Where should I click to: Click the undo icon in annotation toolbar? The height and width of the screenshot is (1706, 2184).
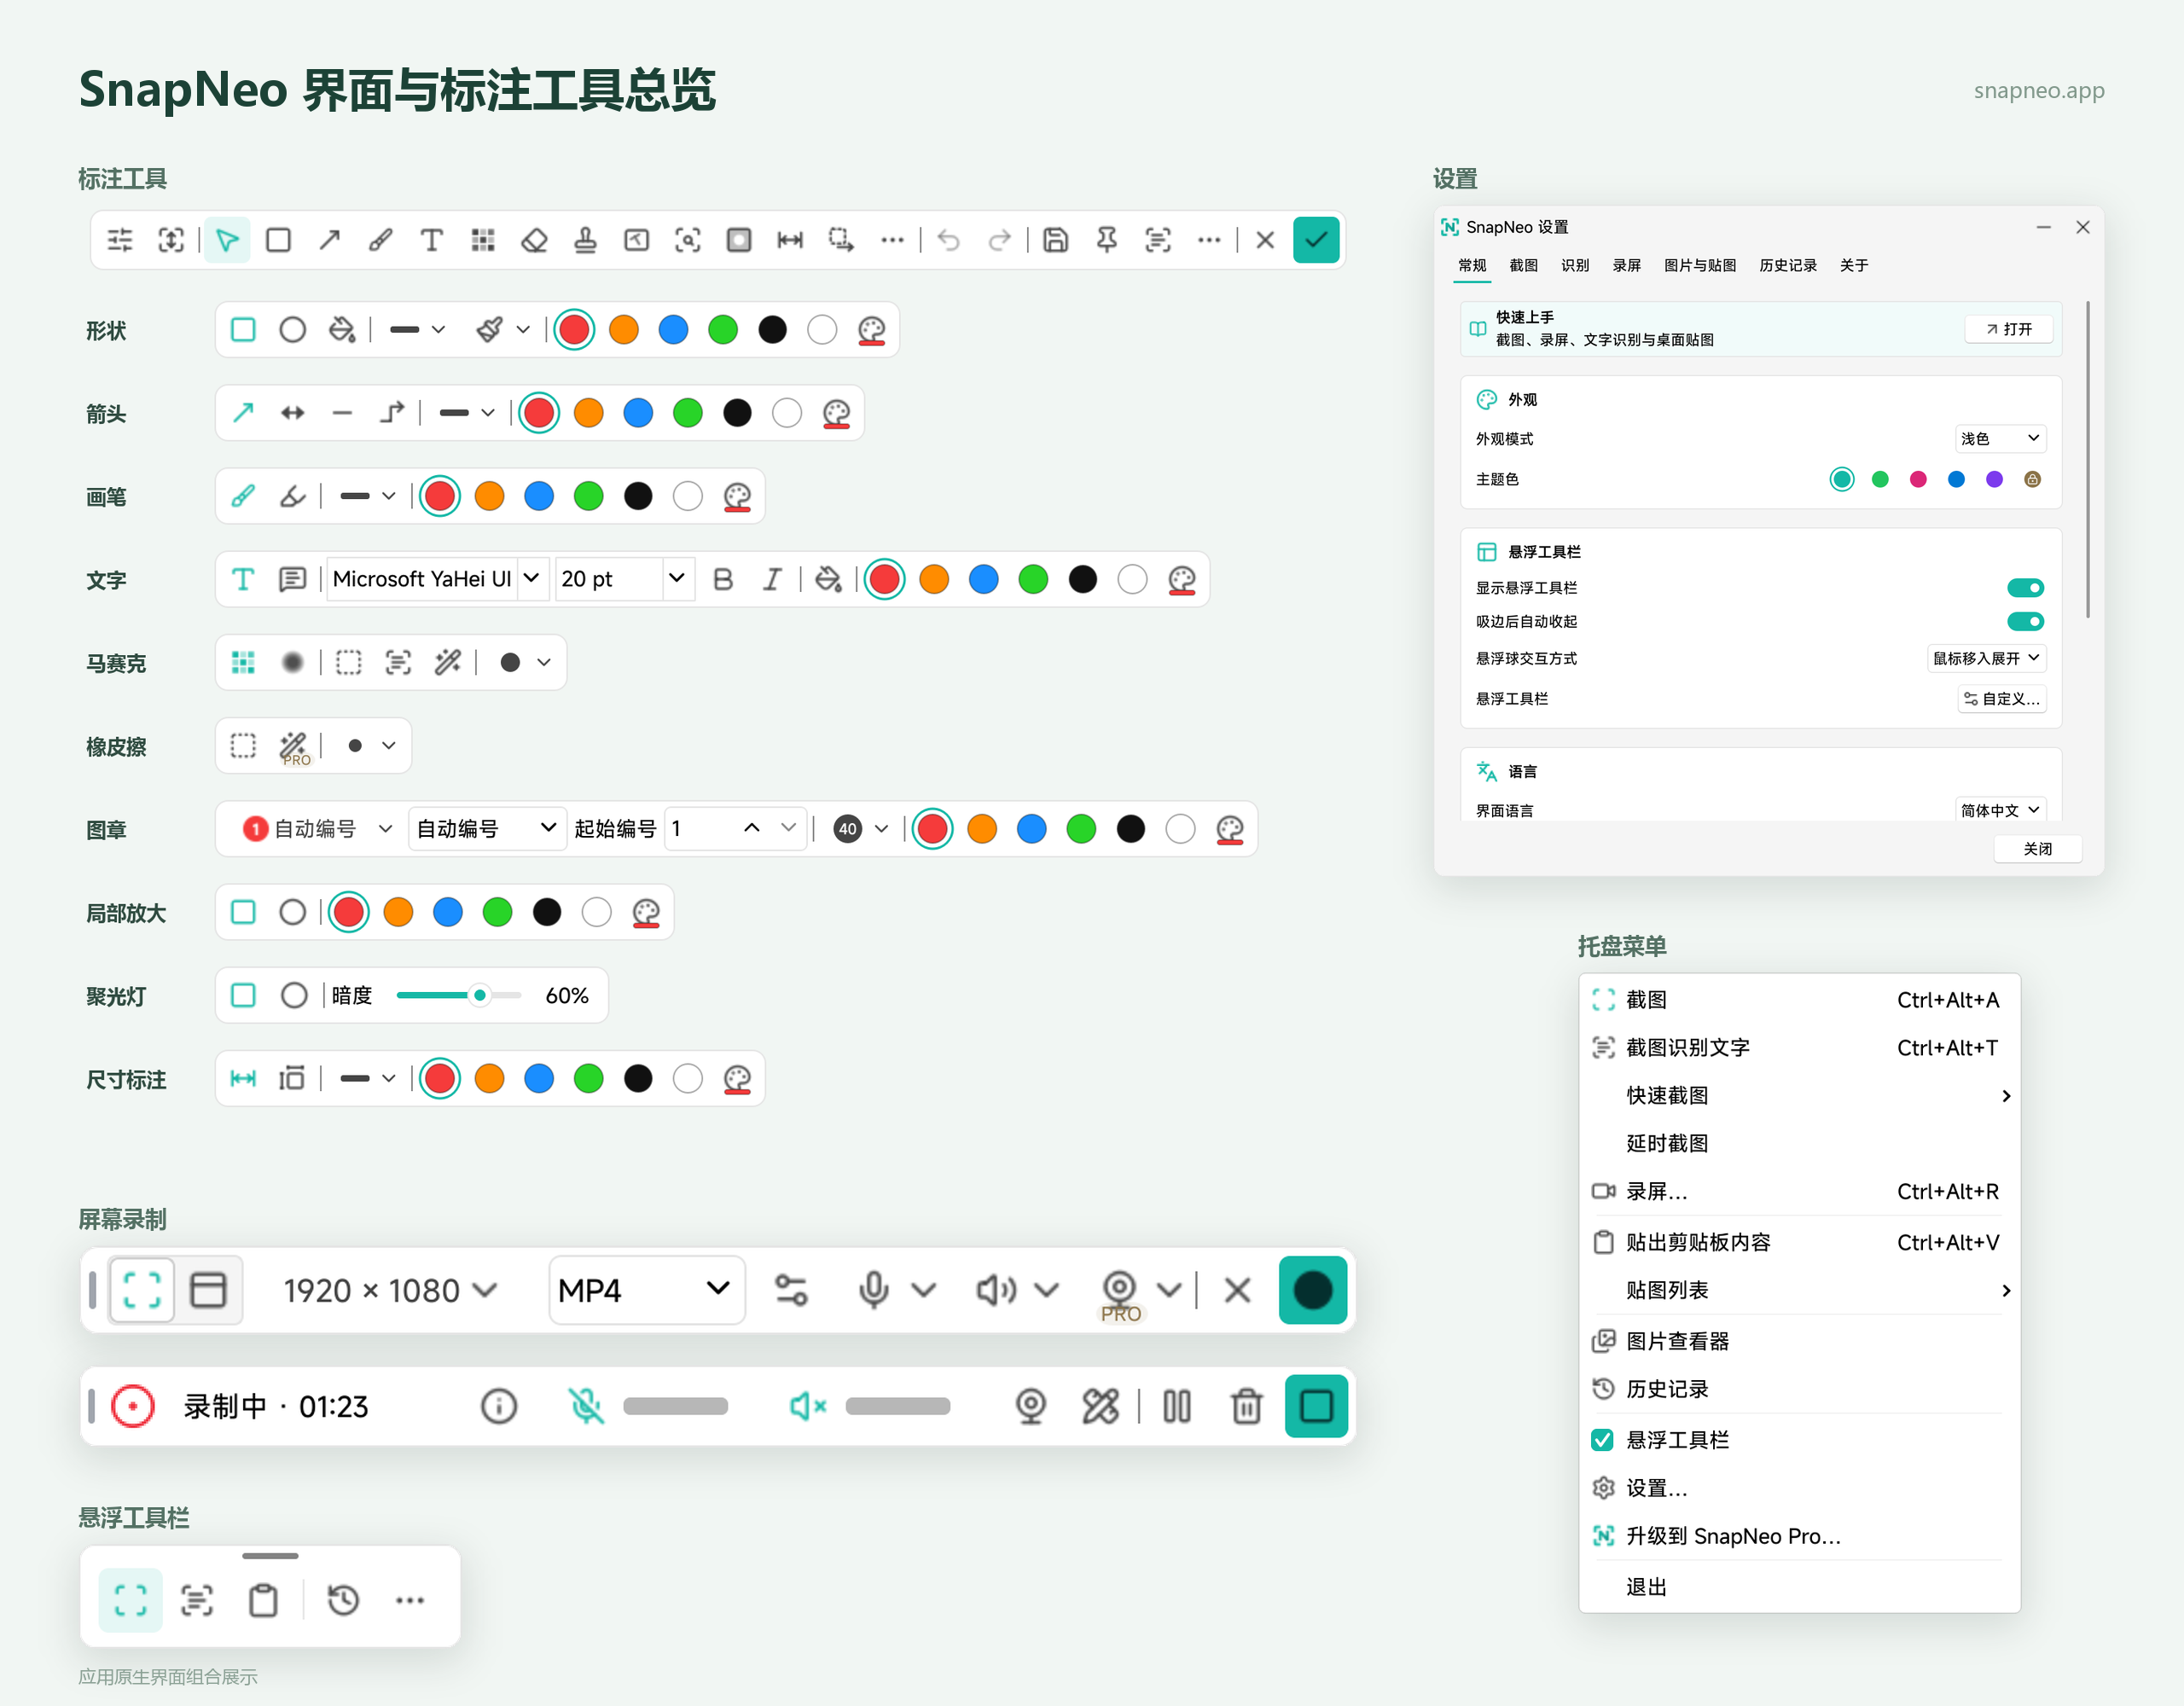(x=948, y=240)
